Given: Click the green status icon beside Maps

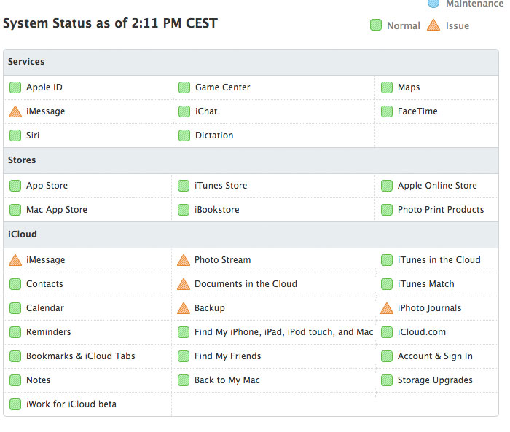Looking at the screenshot, I should point(387,87).
